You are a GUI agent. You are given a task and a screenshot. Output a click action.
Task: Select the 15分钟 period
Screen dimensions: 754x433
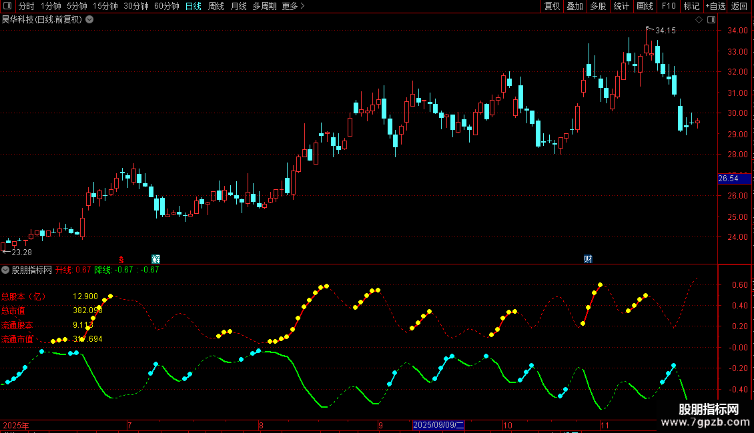click(x=105, y=6)
